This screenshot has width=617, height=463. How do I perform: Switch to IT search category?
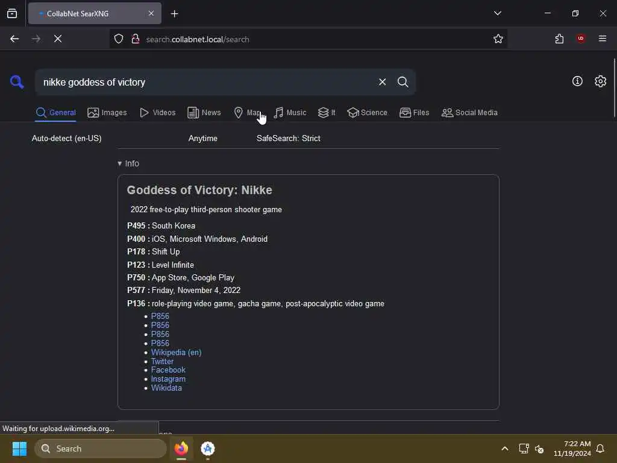point(326,113)
